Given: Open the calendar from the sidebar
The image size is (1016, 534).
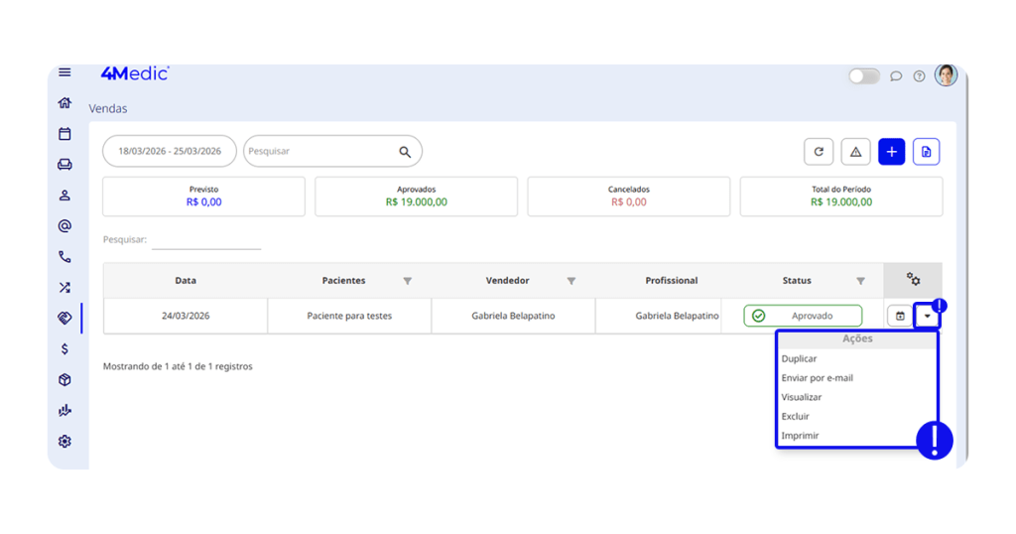Looking at the screenshot, I should [64, 134].
